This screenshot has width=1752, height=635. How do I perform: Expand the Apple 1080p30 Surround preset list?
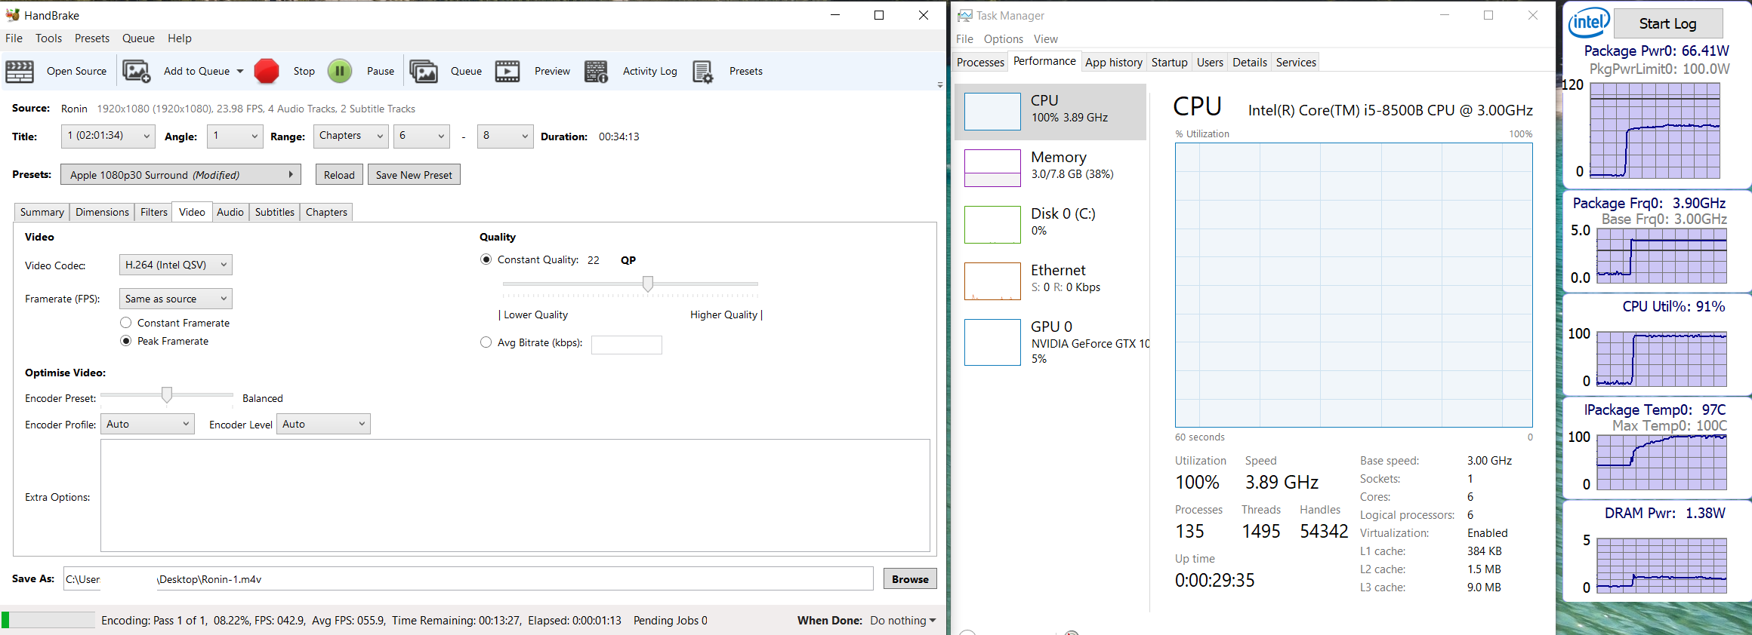coord(180,175)
